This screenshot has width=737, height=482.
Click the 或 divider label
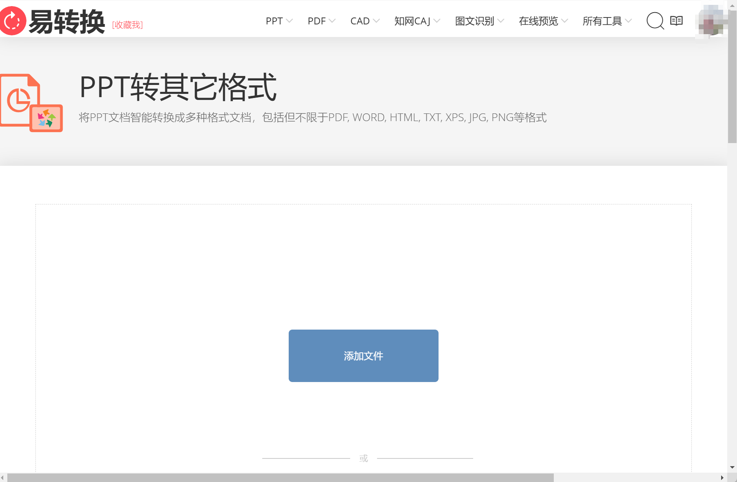(x=364, y=458)
